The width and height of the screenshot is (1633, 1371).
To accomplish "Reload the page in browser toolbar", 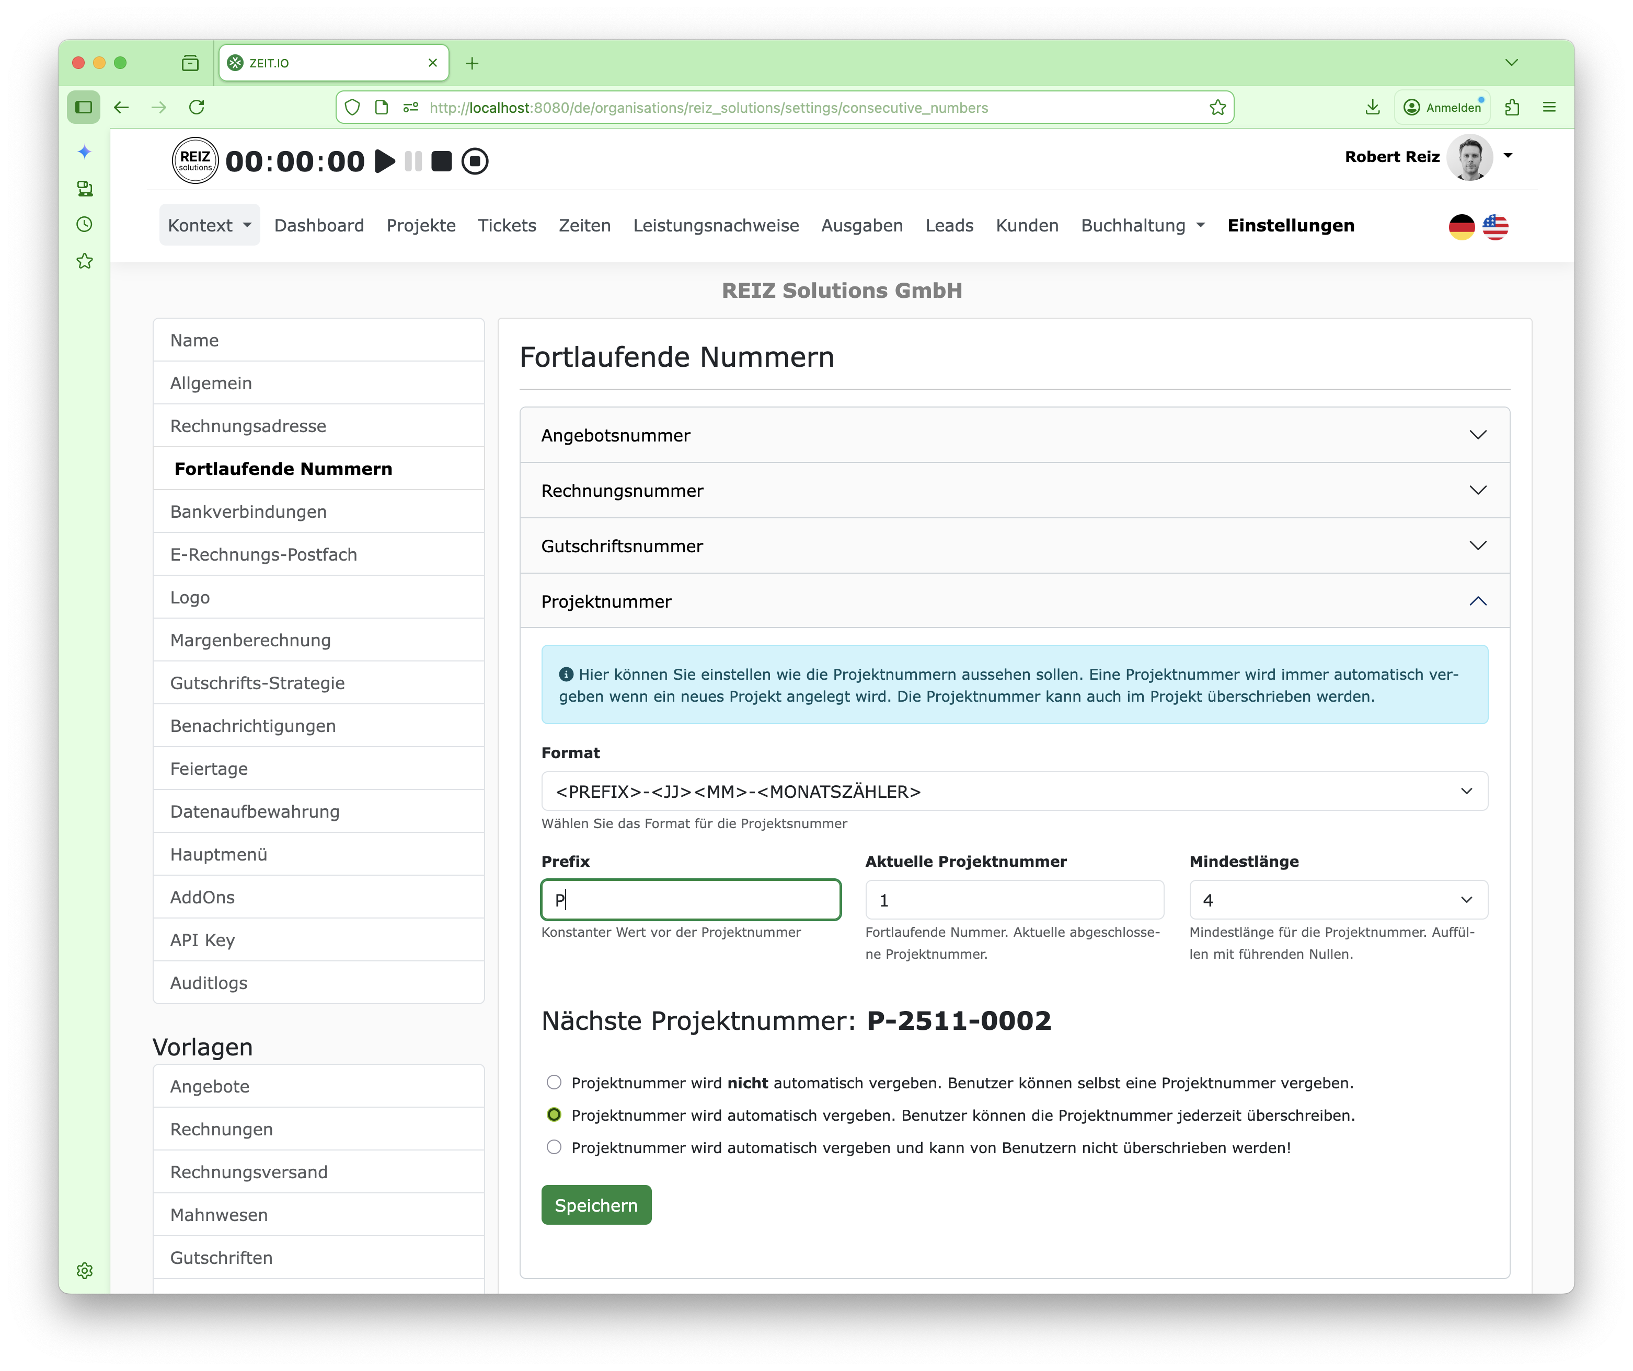I will click(x=197, y=107).
